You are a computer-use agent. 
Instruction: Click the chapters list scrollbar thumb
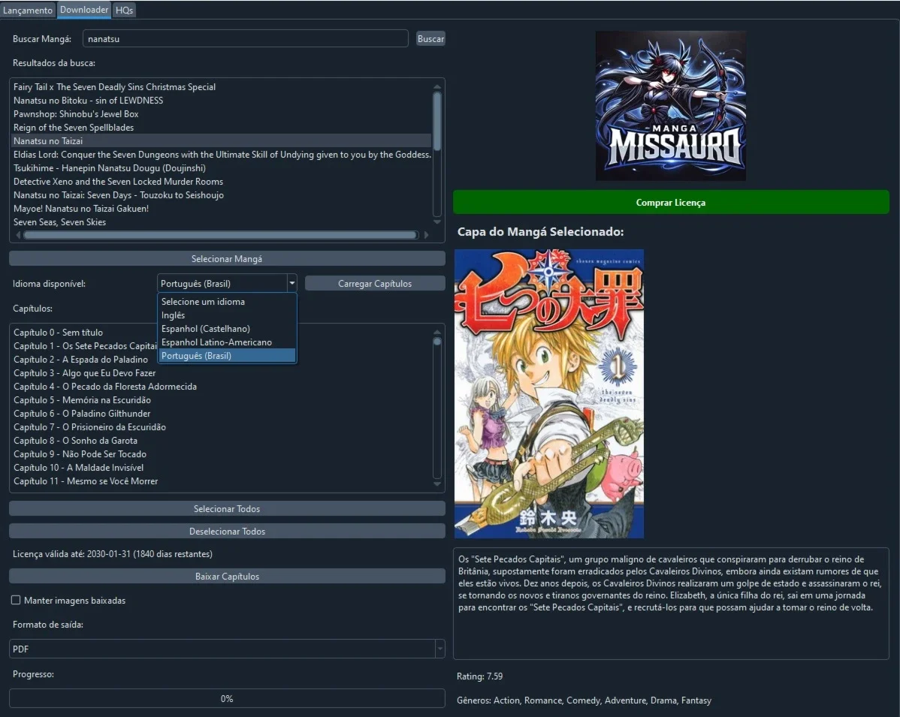tap(437, 342)
